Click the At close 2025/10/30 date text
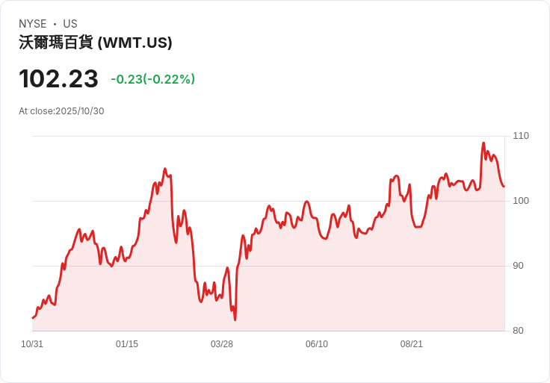This screenshot has width=550, height=383. tap(61, 111)
